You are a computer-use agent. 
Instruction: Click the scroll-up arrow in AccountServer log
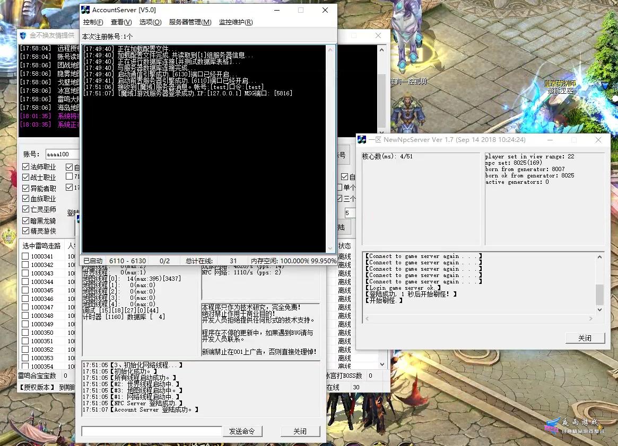(x=330, y=50)
